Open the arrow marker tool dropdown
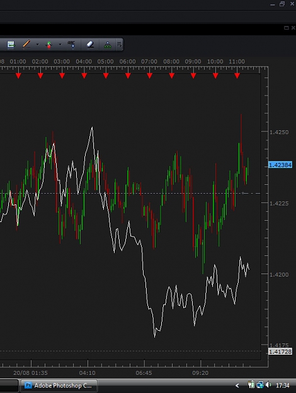The height and width of the screenshot is (393, 296). coord(60,45)
